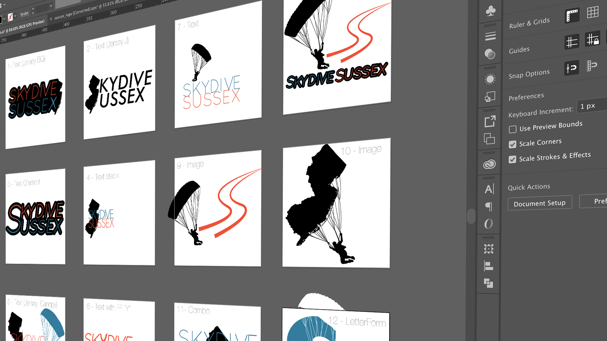This screenshot has height=341, width=607.
Task: Select artboard 3 - Text Gradient
Action: pyautogui.click(x=35, y=217)
